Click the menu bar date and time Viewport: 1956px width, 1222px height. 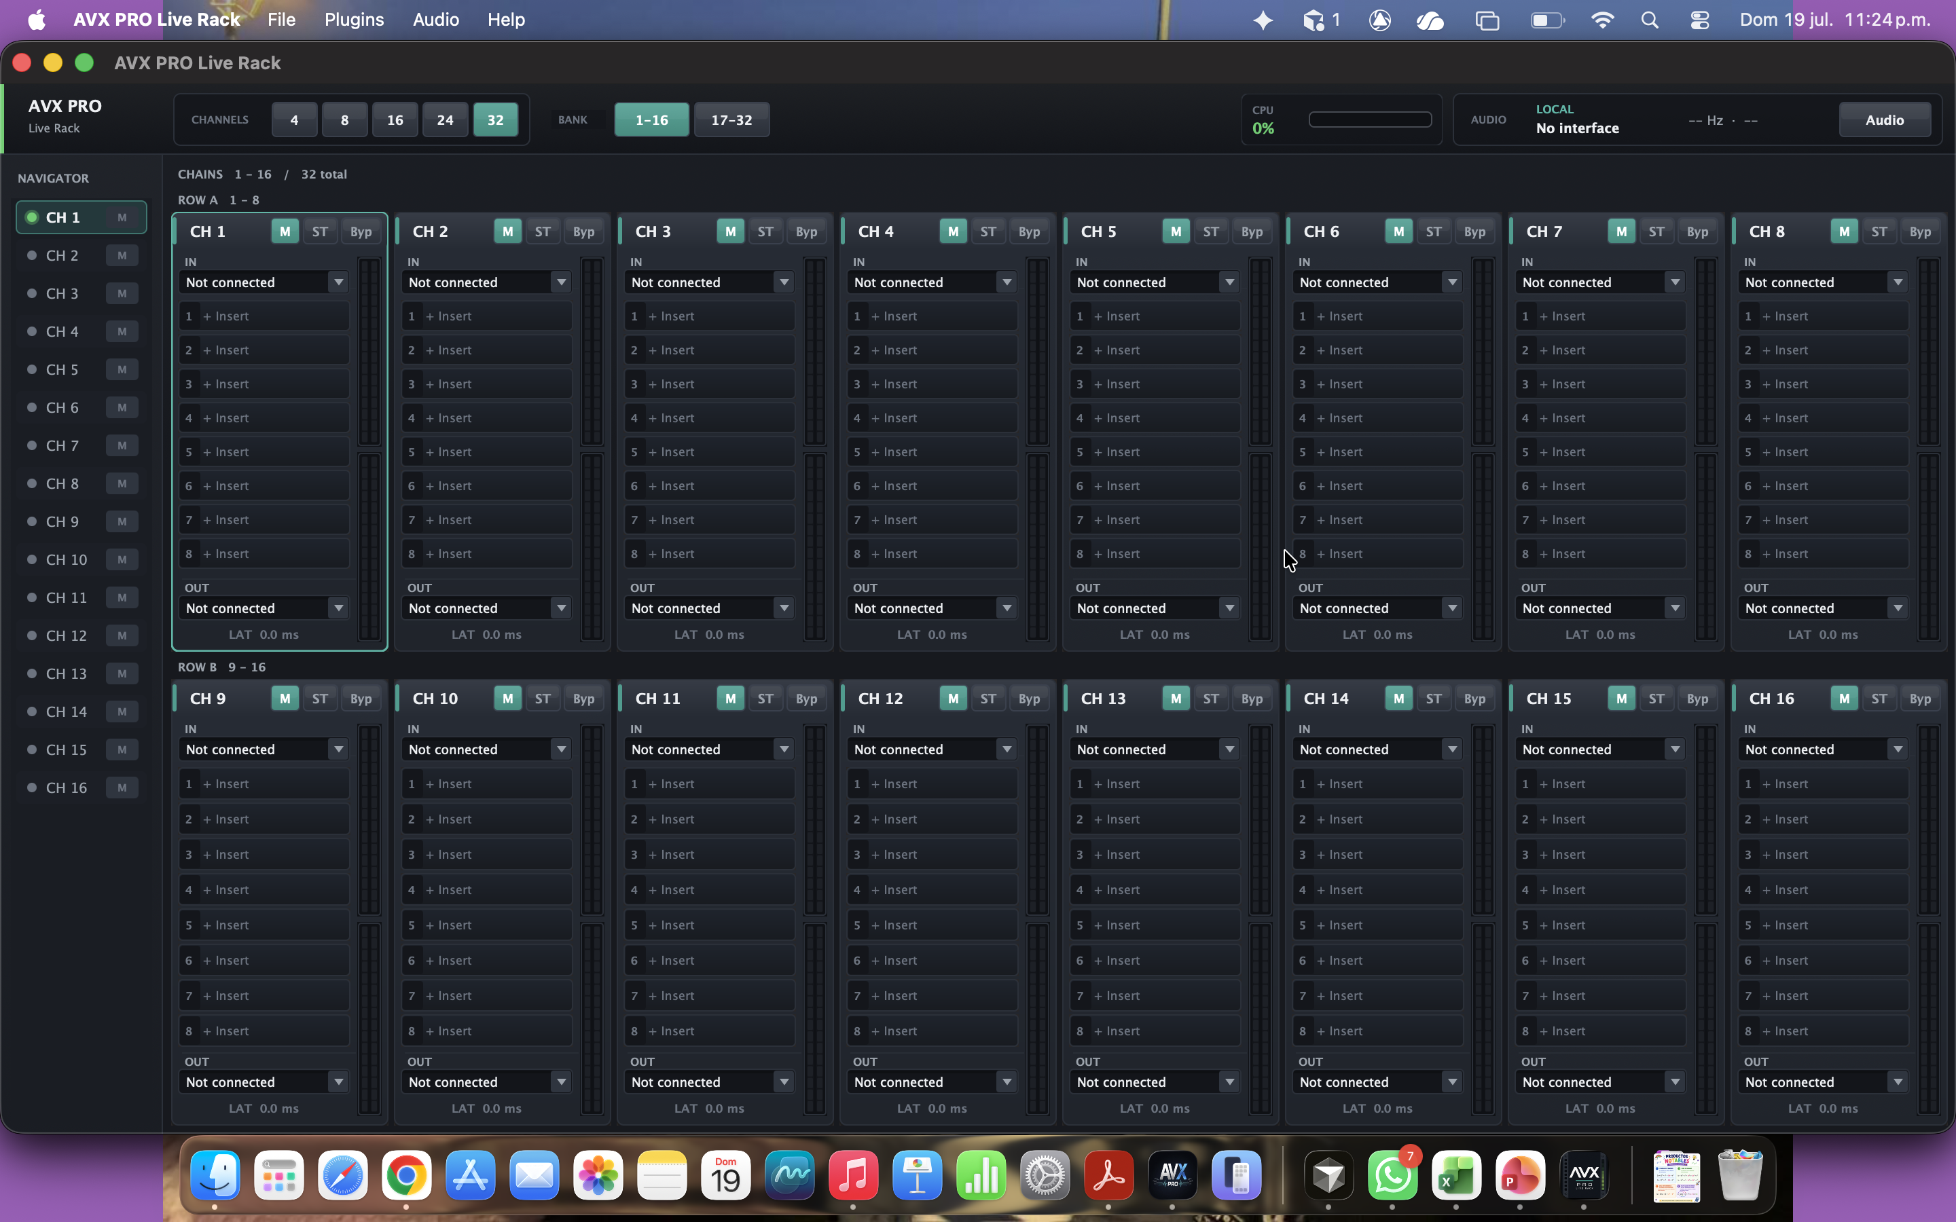click(1834, 20)
